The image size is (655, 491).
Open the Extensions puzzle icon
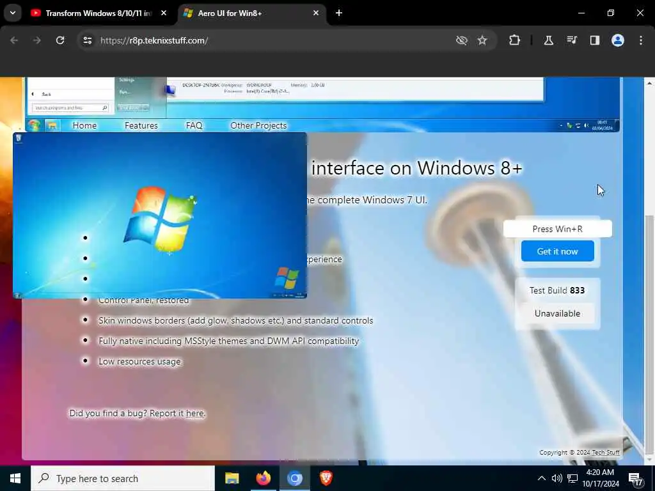point(514,40)
